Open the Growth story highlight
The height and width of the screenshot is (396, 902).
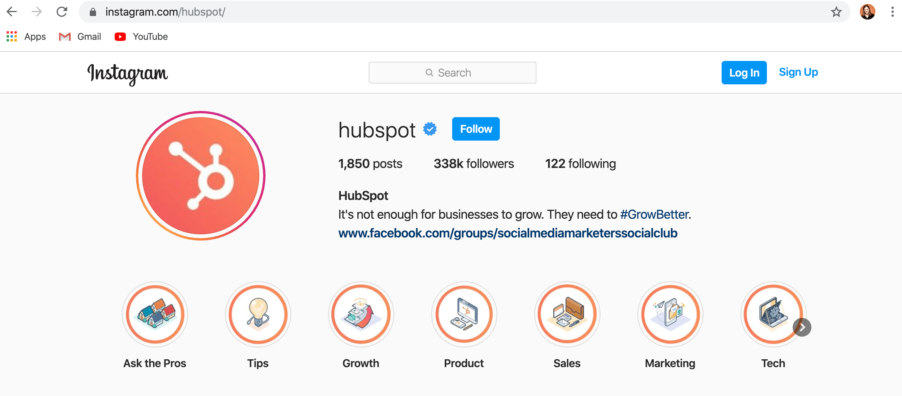click(361, 314)
